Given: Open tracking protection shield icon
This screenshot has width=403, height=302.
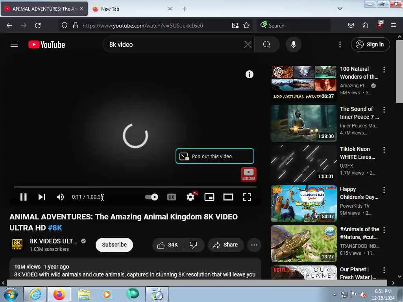Looking at the screenshot, I should 65,26.
